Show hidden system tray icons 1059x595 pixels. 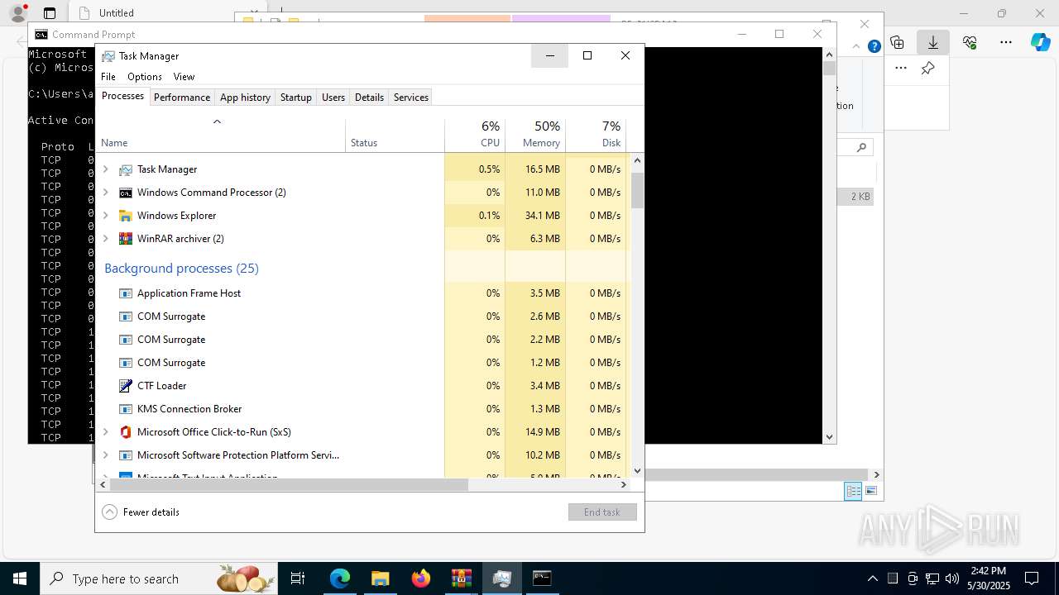pyautogui.click(x=872, y=578)
